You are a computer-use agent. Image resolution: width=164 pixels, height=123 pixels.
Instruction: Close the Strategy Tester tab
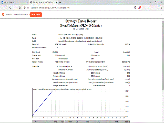click(x=56, y=2)
